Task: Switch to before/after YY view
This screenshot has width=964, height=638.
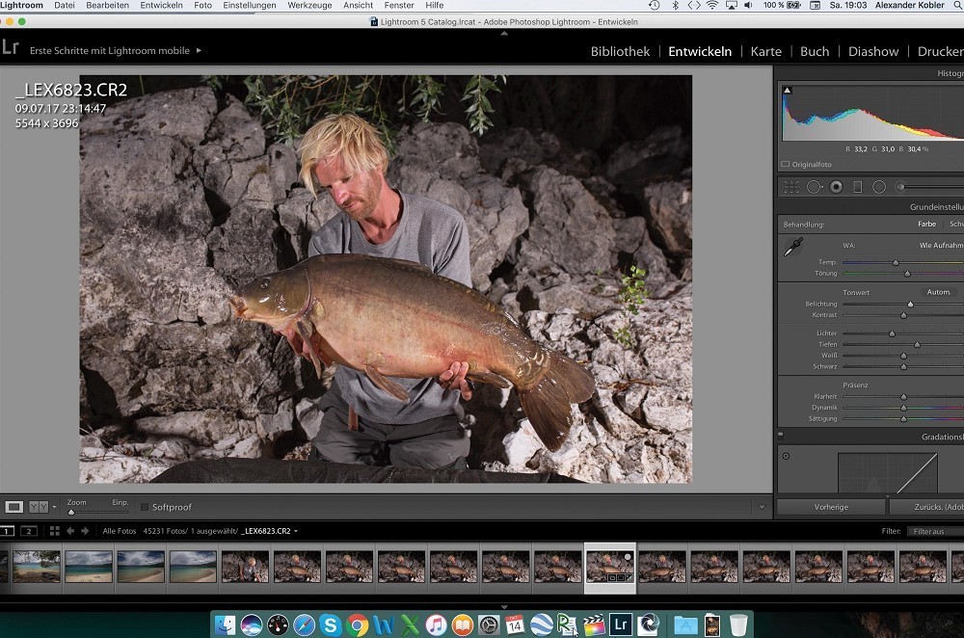Action: [x=39, y=507]
